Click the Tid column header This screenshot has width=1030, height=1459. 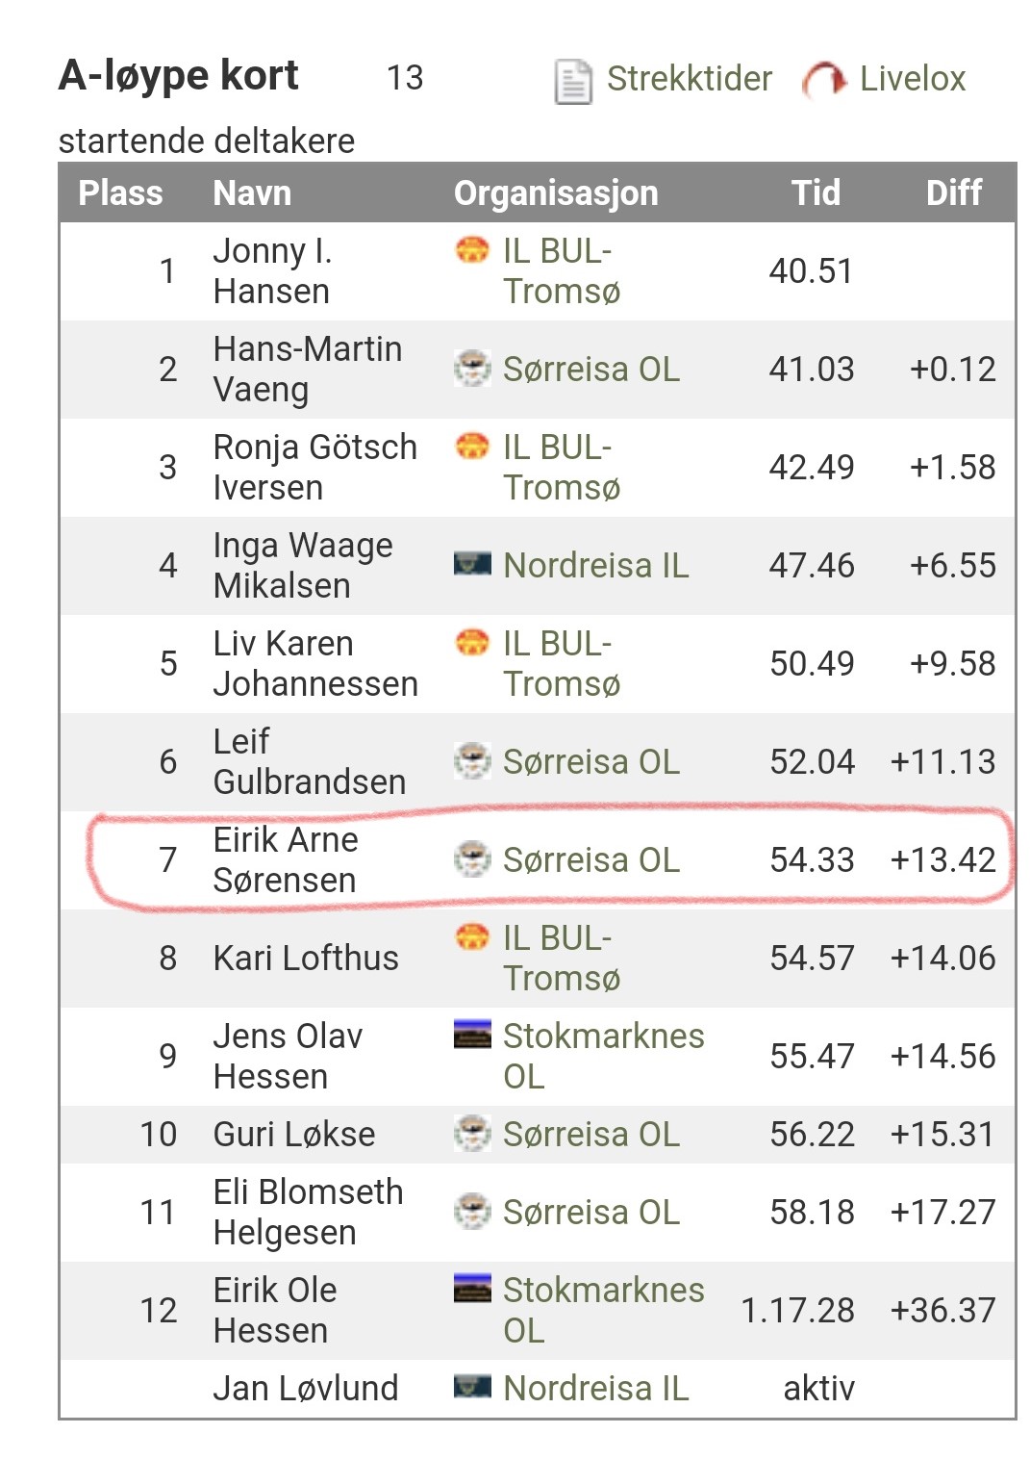[x=816, y=192]
